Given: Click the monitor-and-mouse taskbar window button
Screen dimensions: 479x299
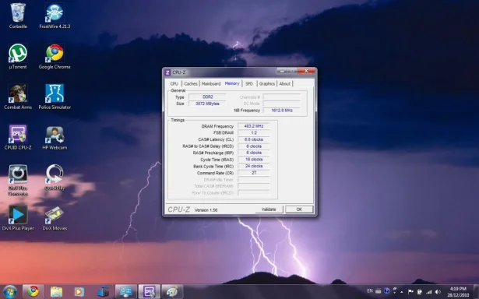Looking at the screenshot, I should pyautogui.click(x=125, y=291).
